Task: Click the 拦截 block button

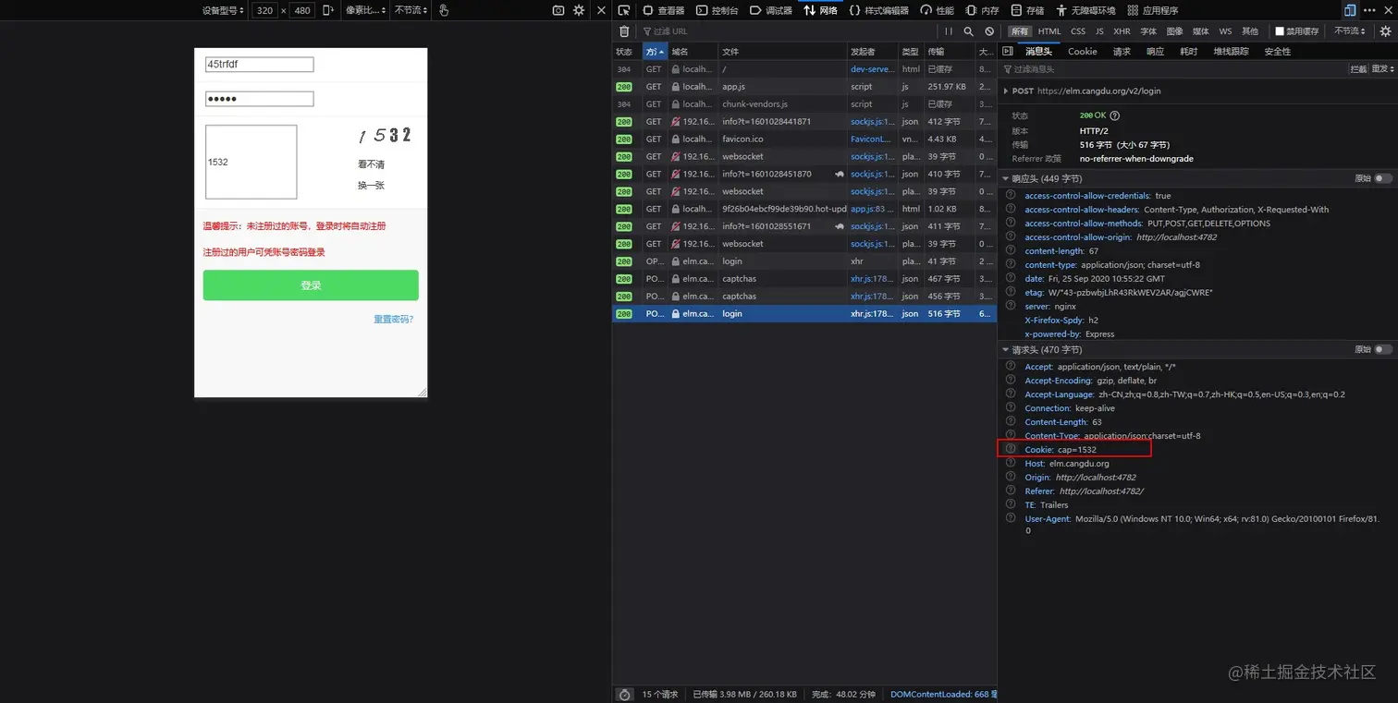Action: (x=1358, y=69)
